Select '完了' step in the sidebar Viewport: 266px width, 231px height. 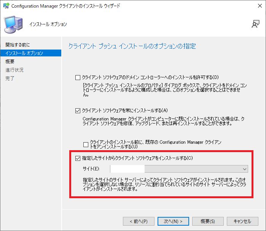tap(10, 79)
